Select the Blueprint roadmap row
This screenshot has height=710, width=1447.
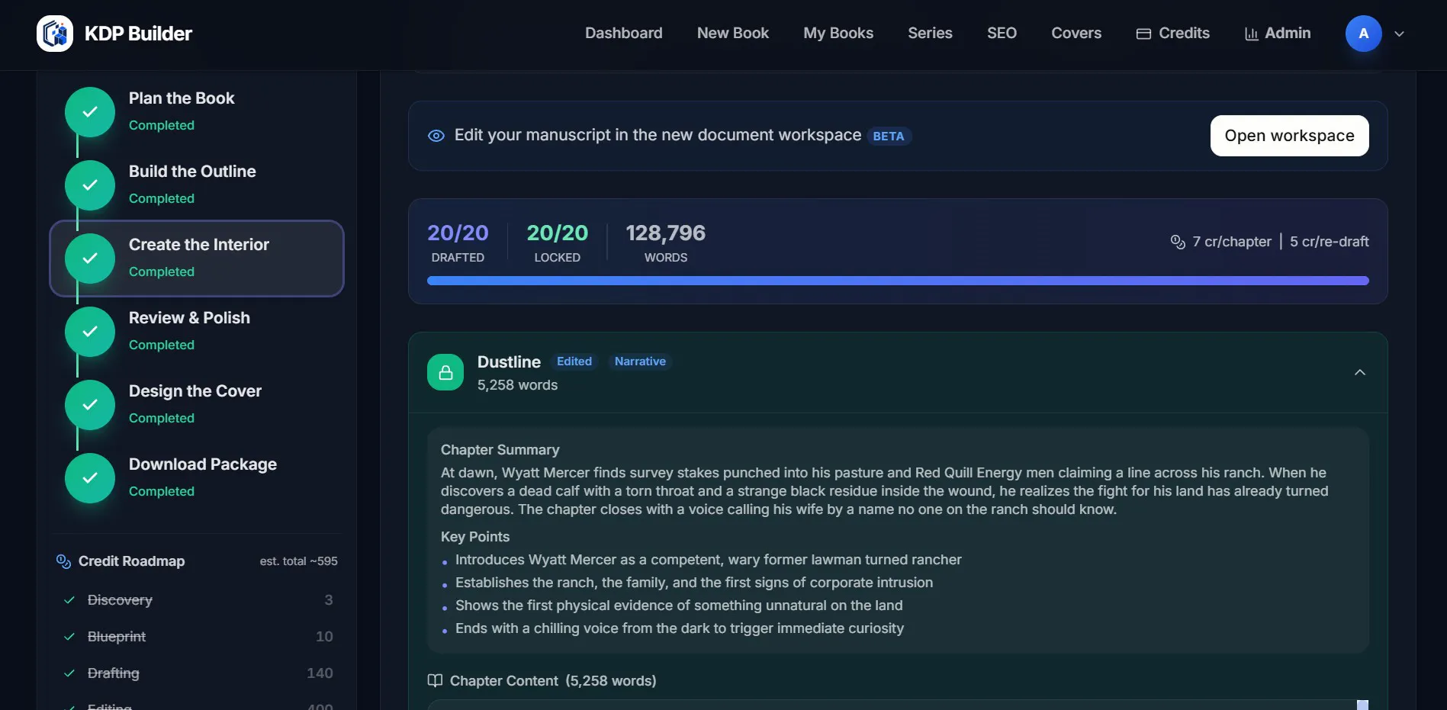197,637
